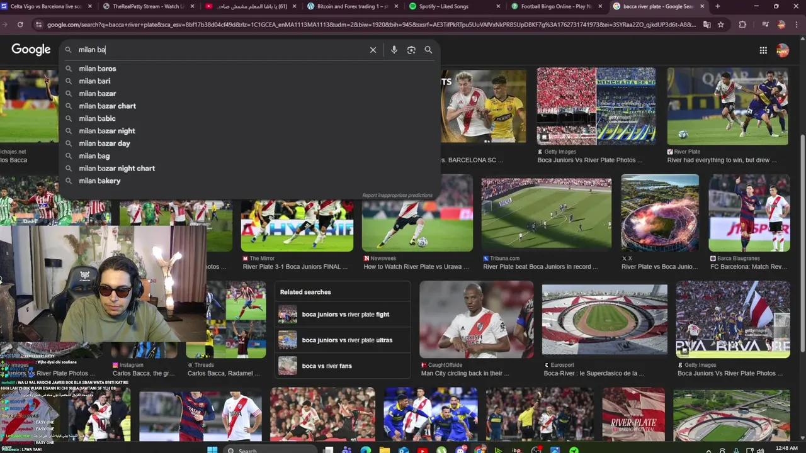Open the translate page icon

pyautogui.click(x=707, y=25)
